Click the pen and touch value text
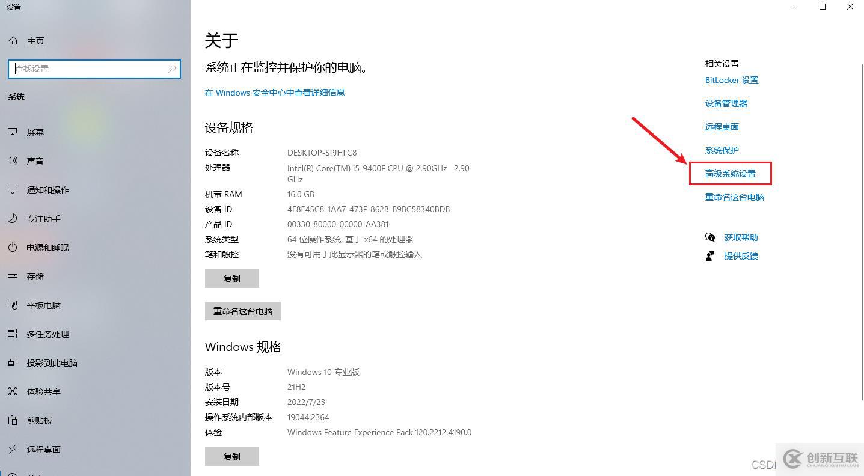 tap(355, 254)
